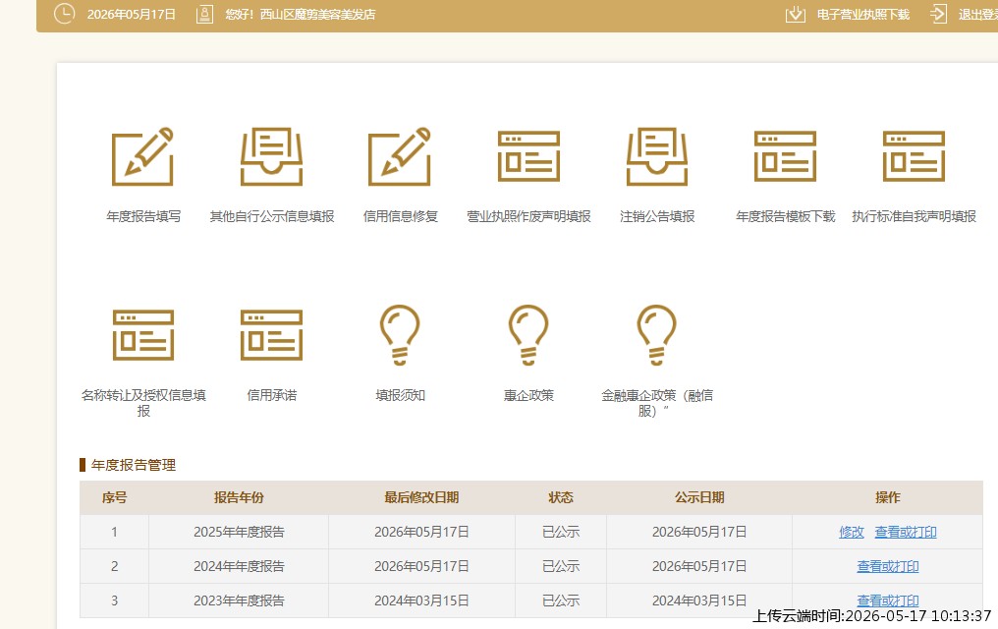
Task: Click the 最后修改日期 column header
Action: pyautogui.click(x=421, y=498)
